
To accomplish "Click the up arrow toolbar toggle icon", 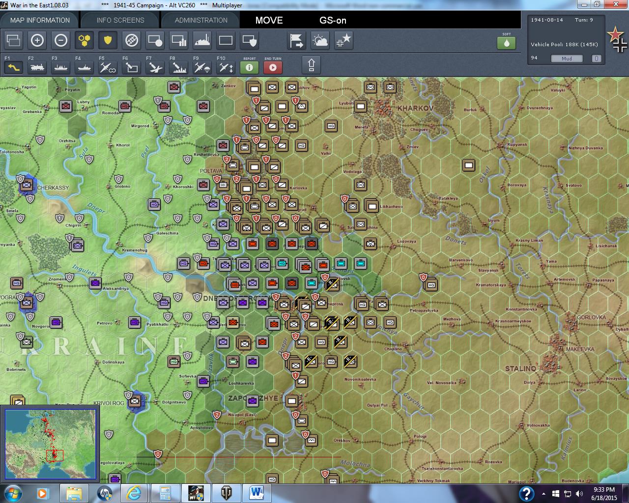I will pos(312,65).
